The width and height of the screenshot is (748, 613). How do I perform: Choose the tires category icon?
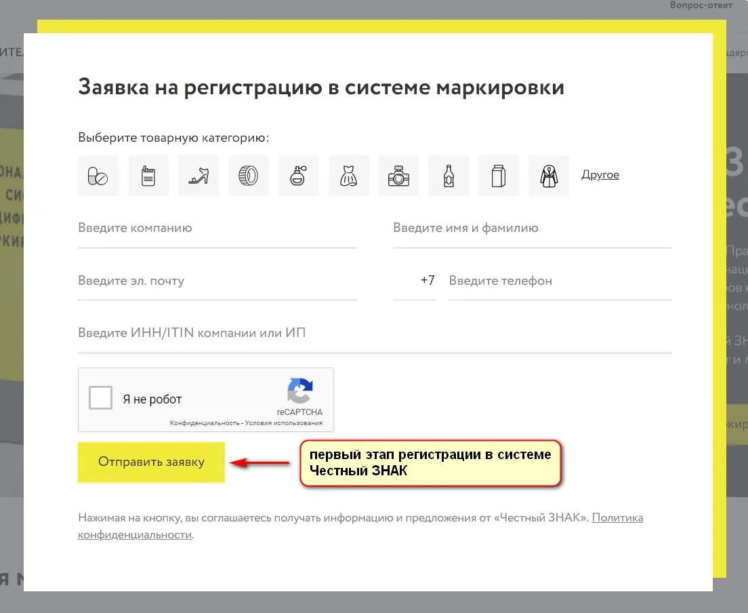pos(249,176)
